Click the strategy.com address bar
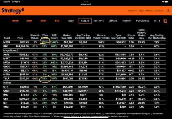 (86, 4)
